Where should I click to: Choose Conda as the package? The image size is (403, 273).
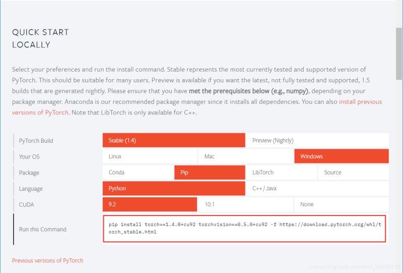tap(138, 173)
